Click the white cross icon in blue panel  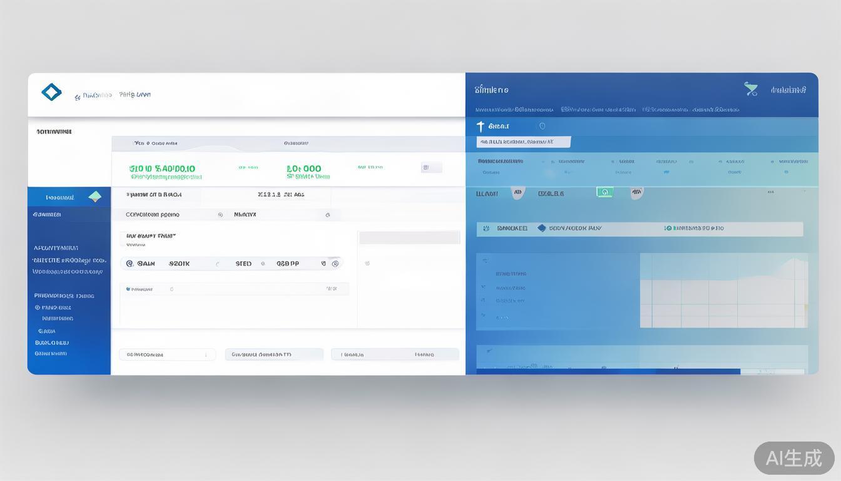coord(480,127)
